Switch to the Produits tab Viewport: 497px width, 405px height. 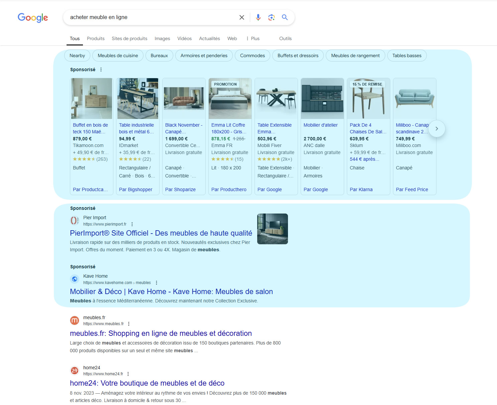(96, 38)
